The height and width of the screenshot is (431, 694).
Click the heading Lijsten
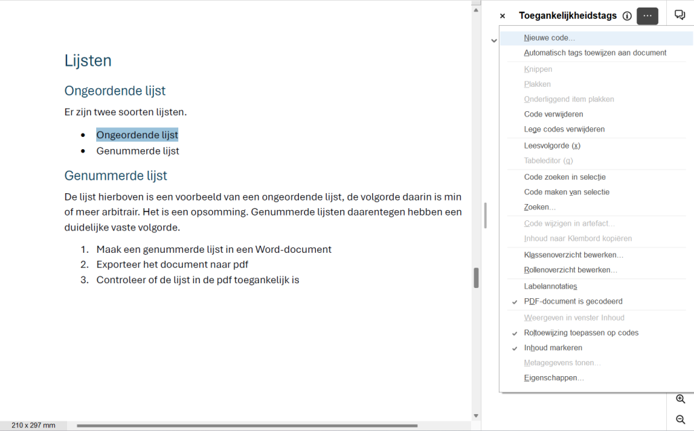pos(87,60)
